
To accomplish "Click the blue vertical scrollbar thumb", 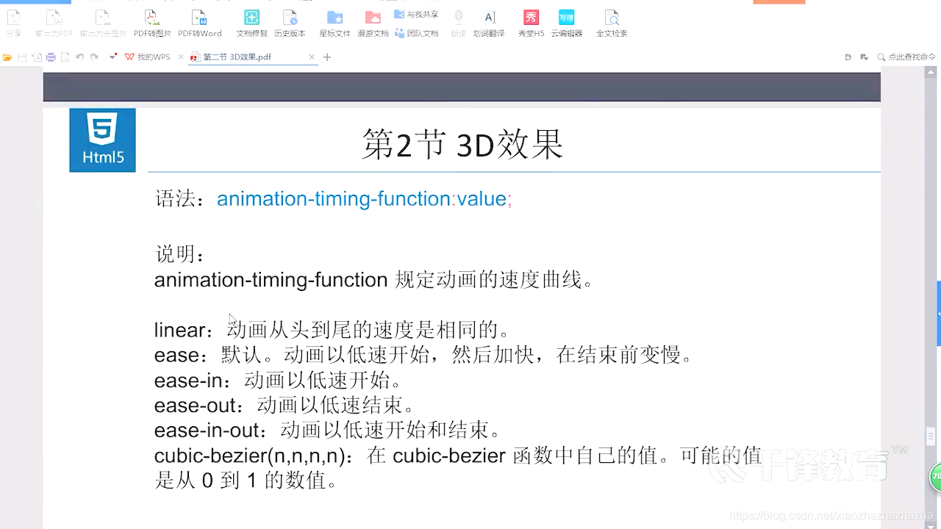I will tap(938, 313).
